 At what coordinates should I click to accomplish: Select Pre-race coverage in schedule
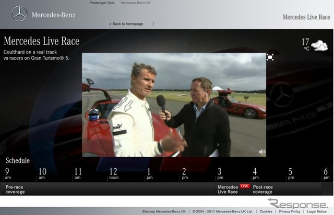coord(15,189)
